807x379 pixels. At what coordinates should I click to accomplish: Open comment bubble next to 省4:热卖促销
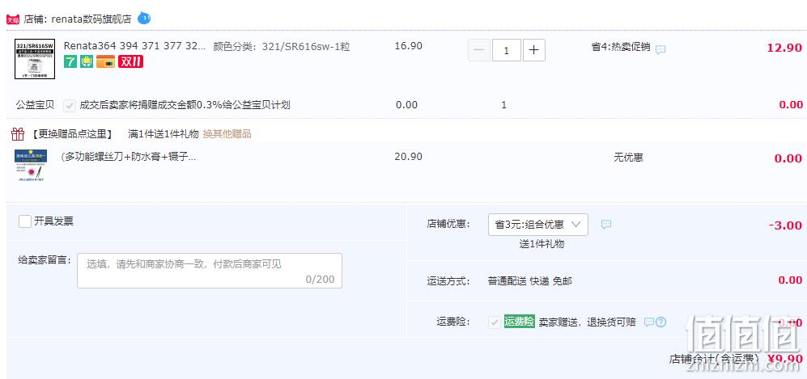[660, 49]
